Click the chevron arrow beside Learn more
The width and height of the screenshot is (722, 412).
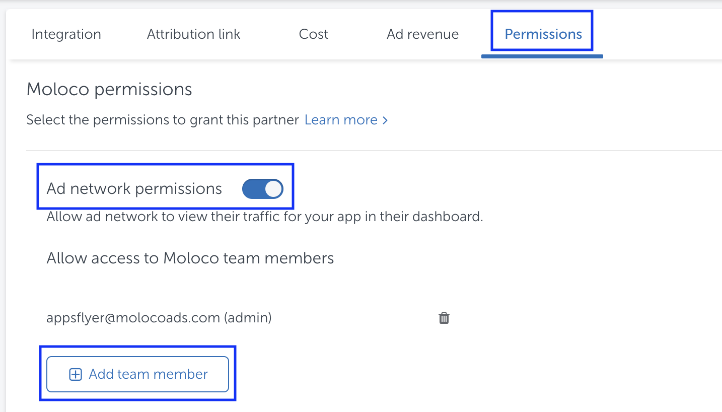[385, 120]
